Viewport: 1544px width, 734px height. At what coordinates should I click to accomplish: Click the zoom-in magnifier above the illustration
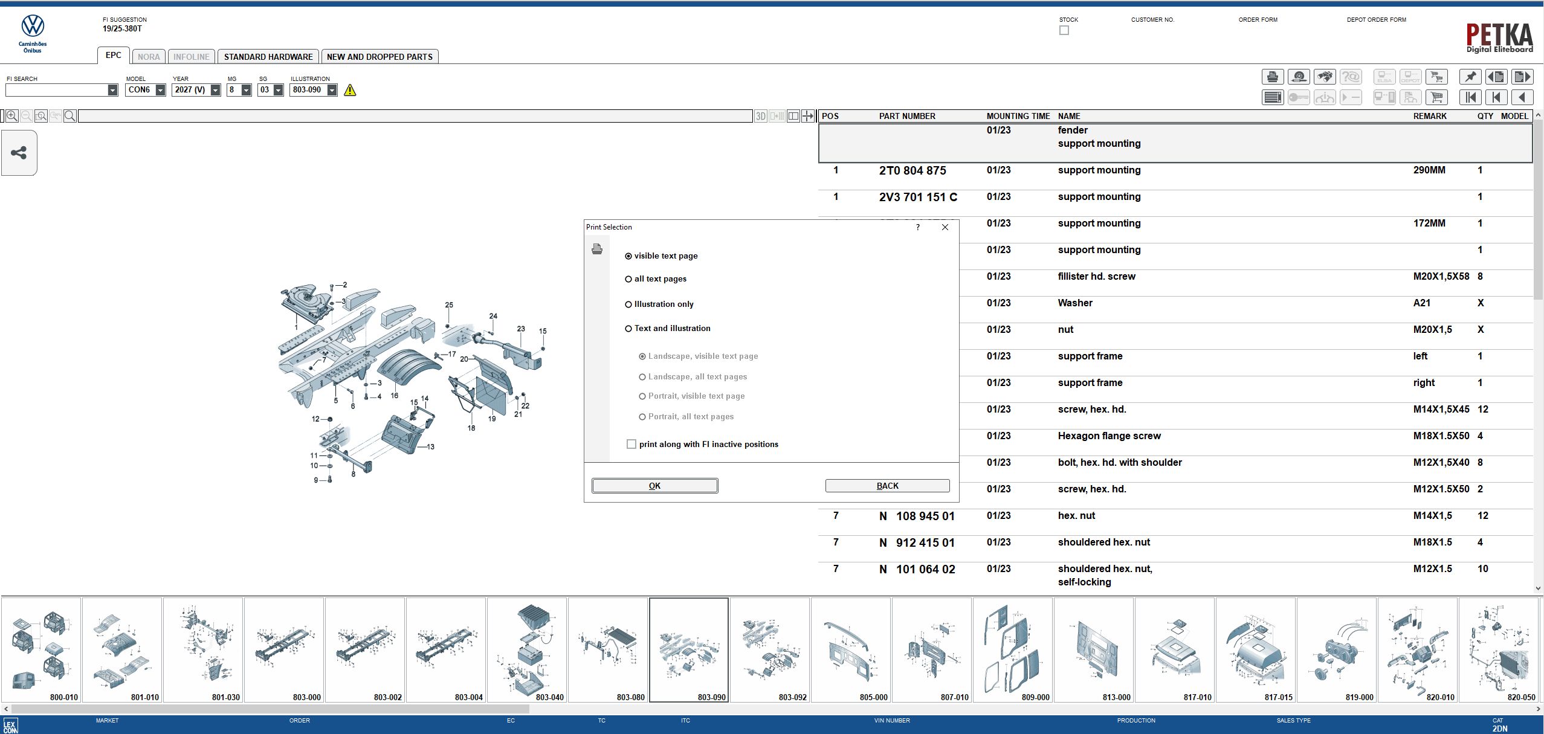[11, 116]
